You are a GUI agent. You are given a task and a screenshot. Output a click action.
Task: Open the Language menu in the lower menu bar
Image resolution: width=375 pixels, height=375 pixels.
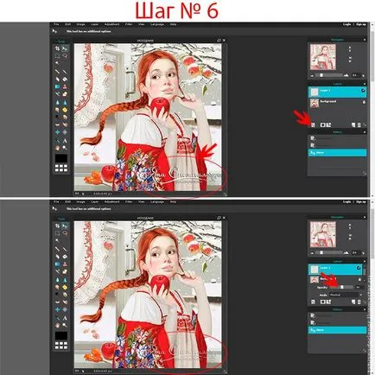(x=157, y=202)
